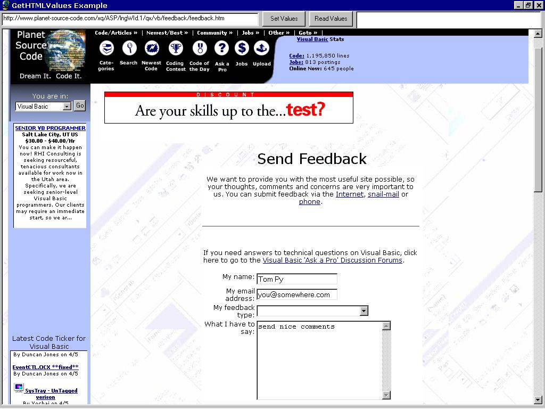Click the My name text field
The width and height of the screenshot is (545, 409).
[297, 279]
